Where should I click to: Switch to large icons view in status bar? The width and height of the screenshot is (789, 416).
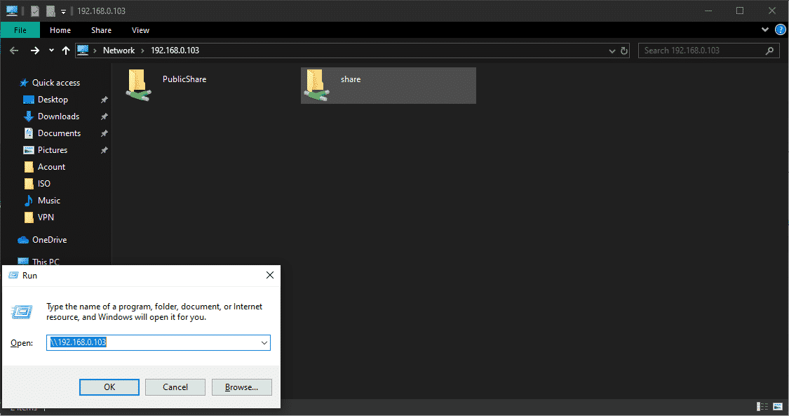tap(778, 407)
